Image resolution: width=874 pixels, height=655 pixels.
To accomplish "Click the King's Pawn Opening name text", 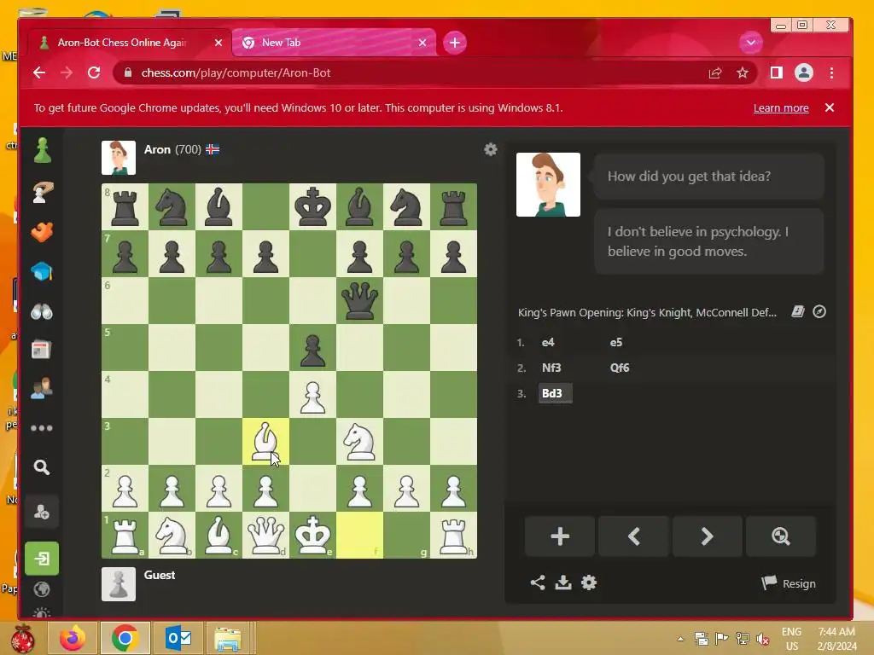I will [x=647, y=312].
